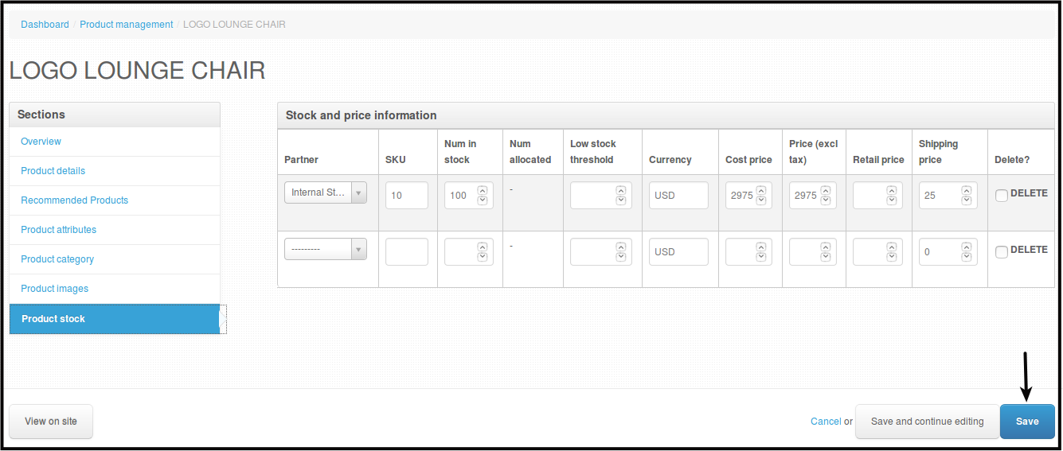Open Product management breadcrumb link
Viewport: 1063px width, 451px height.
point(127,25)
